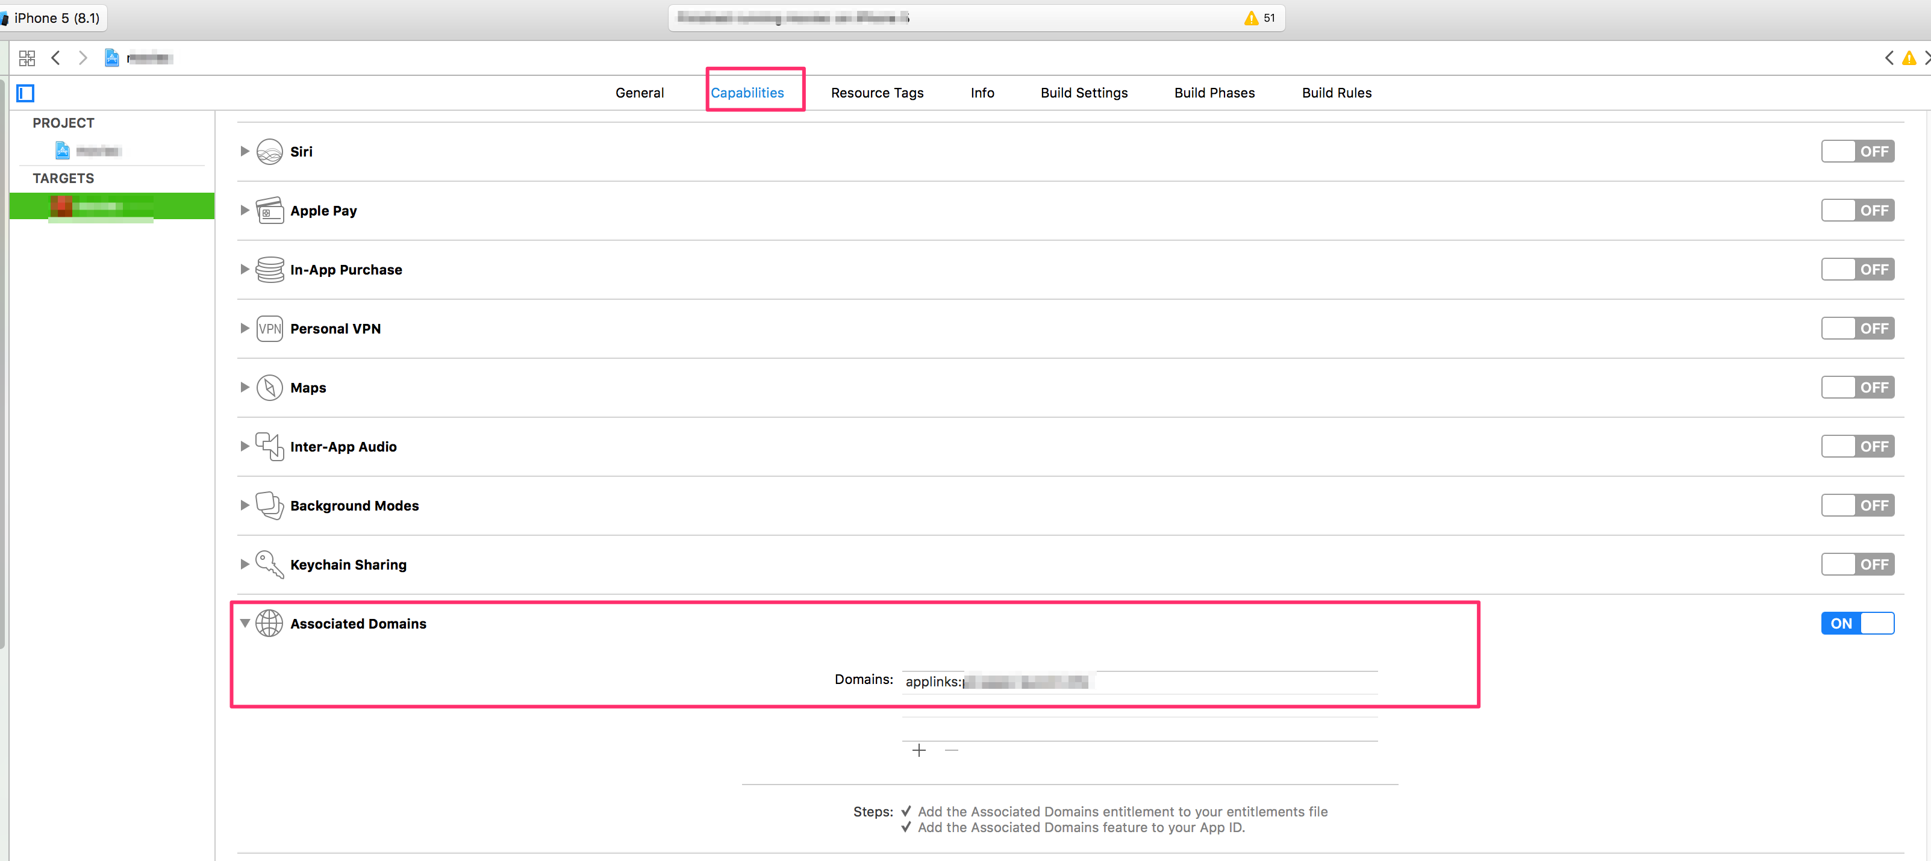
Task: Click the Apple Pay card icon
Action: 270,211
